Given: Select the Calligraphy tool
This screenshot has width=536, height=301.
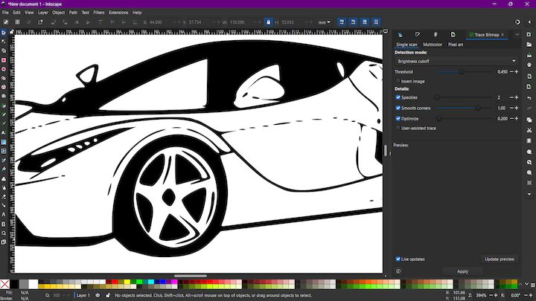Looking at the screenshot, I should (x=4, y=123).
